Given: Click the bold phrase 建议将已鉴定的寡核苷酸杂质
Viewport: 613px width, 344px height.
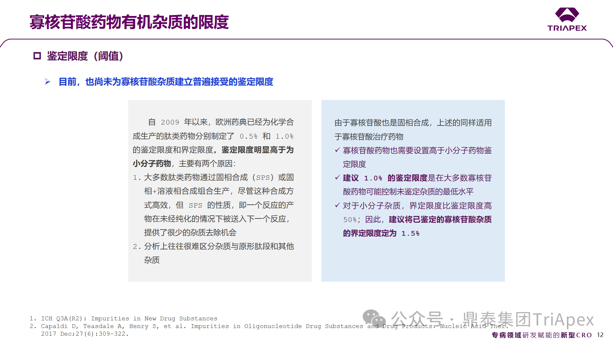Looking at the screenshot, I should tap(440, 219).
